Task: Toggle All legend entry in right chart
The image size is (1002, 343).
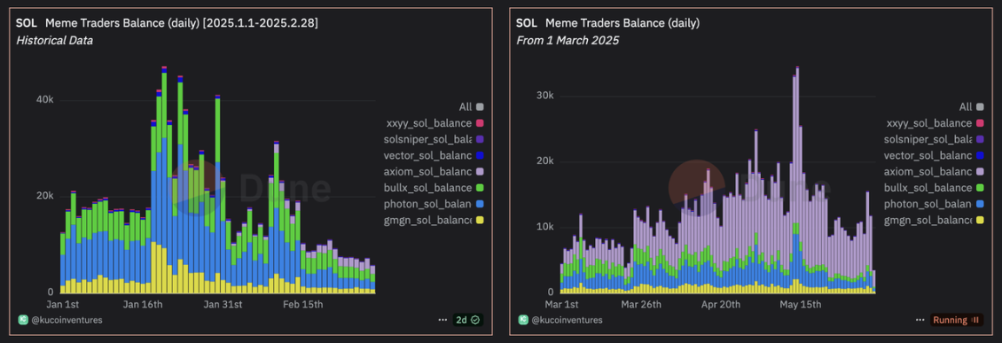Action: (972, 107)
